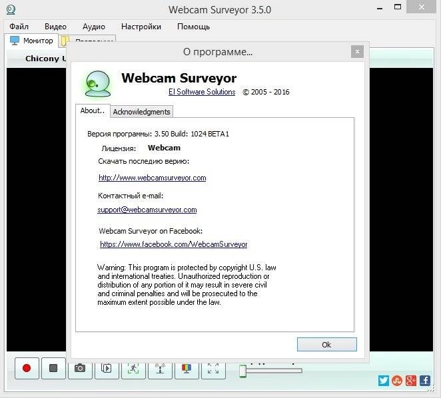Select the About.. tab
Image resolution: width=441 pixels, height=398 pixels.
pyautogui.click(x=93, y=110)
